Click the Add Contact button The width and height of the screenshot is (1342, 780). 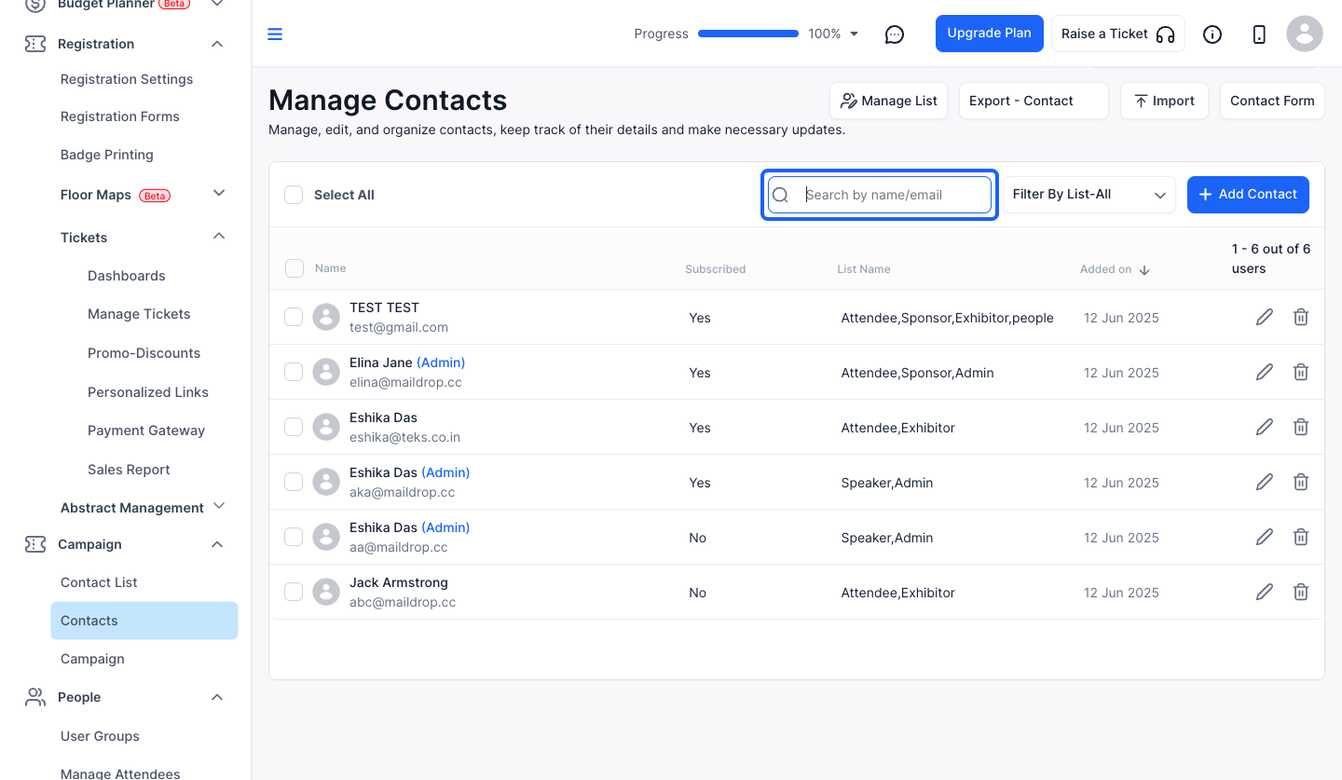tap(1248, 195)
